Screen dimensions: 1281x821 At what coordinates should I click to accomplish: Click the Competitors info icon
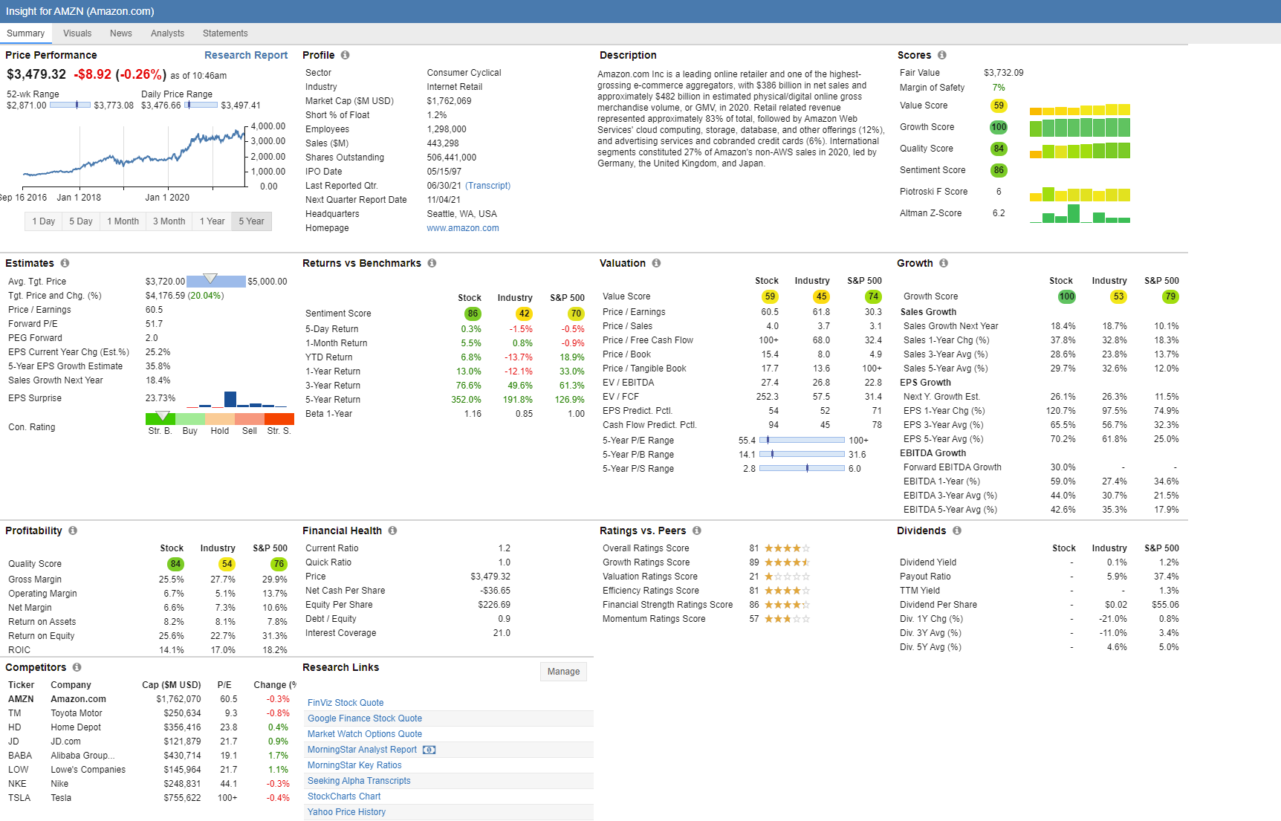click(x=77, y=667)
